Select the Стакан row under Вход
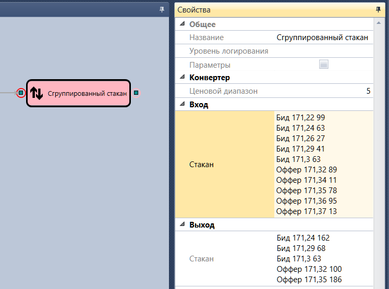Viewport: 389px width, 289px height. coord(274,165)
